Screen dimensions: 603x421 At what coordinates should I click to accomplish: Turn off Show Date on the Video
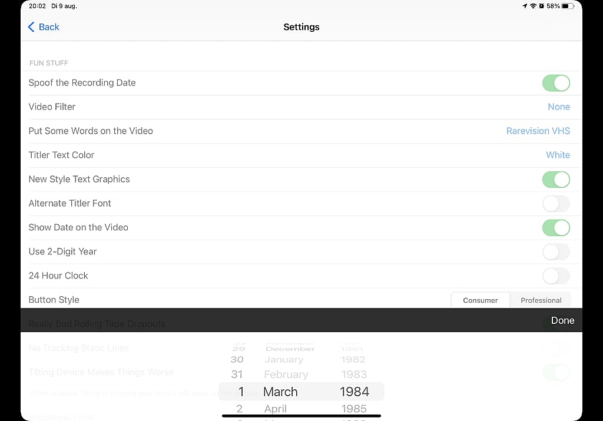pos(556,228)
